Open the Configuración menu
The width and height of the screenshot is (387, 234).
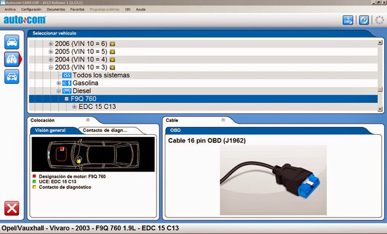tap(31, 9)
